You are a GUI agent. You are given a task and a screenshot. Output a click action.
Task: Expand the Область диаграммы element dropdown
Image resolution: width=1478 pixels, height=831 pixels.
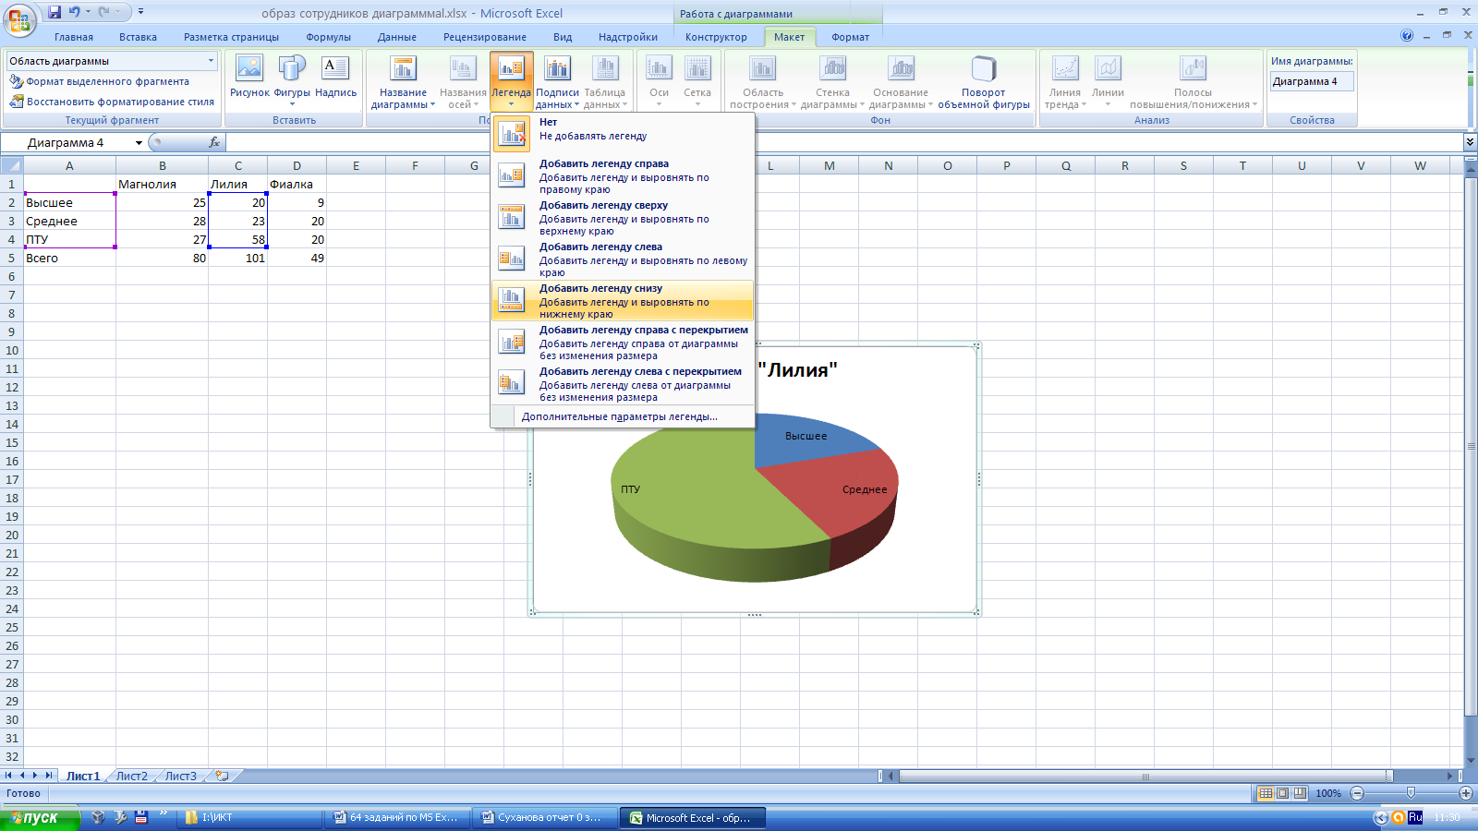tap(211, 61)
